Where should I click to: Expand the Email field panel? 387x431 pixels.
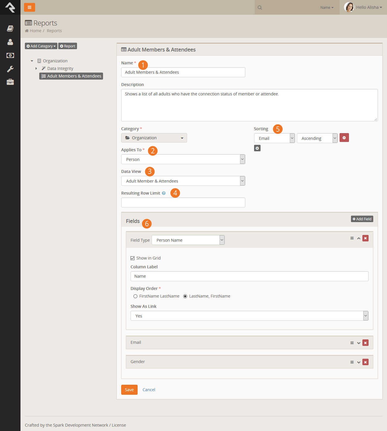click(x=359, y=343)
